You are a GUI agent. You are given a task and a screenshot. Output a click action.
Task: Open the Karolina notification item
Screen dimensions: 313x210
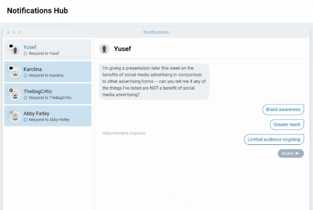tap(47, 72)
